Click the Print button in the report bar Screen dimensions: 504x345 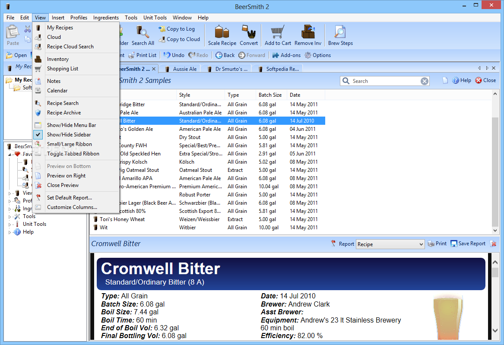pos(437,244)
